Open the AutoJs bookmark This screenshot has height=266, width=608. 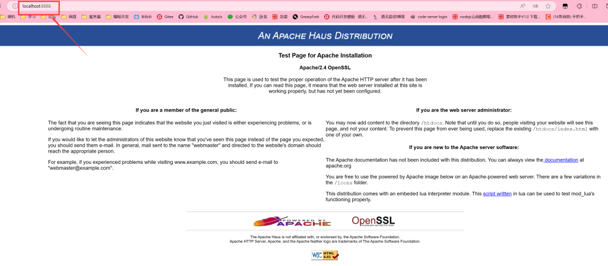tap(213, 17)
